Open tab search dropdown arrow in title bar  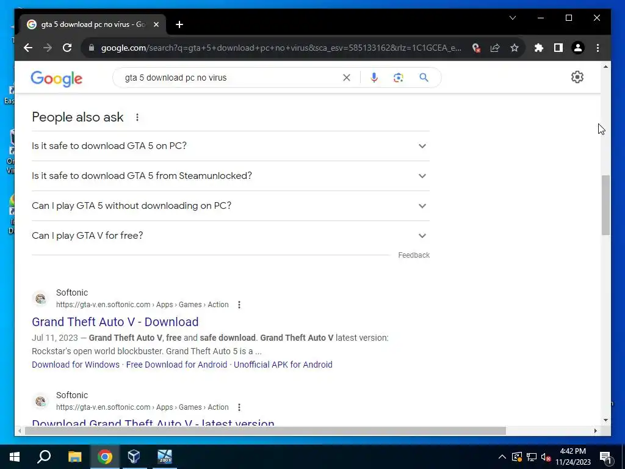513,18
